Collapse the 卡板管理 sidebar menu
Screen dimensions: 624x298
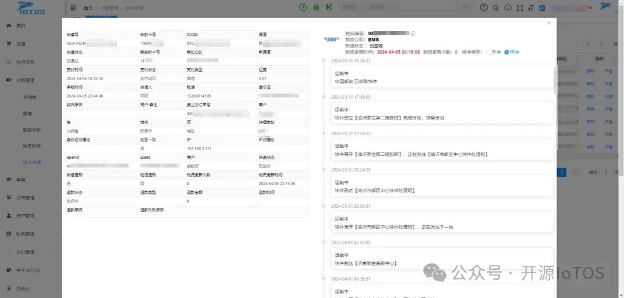[x=32, y=80]
